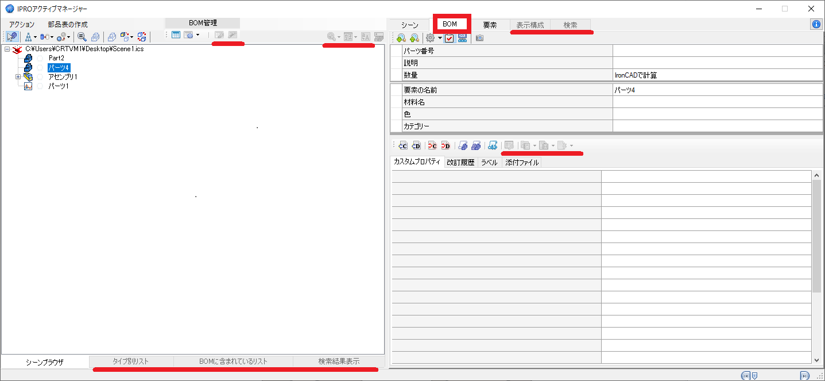Click the 色 property value field

[x=718, y=114]
